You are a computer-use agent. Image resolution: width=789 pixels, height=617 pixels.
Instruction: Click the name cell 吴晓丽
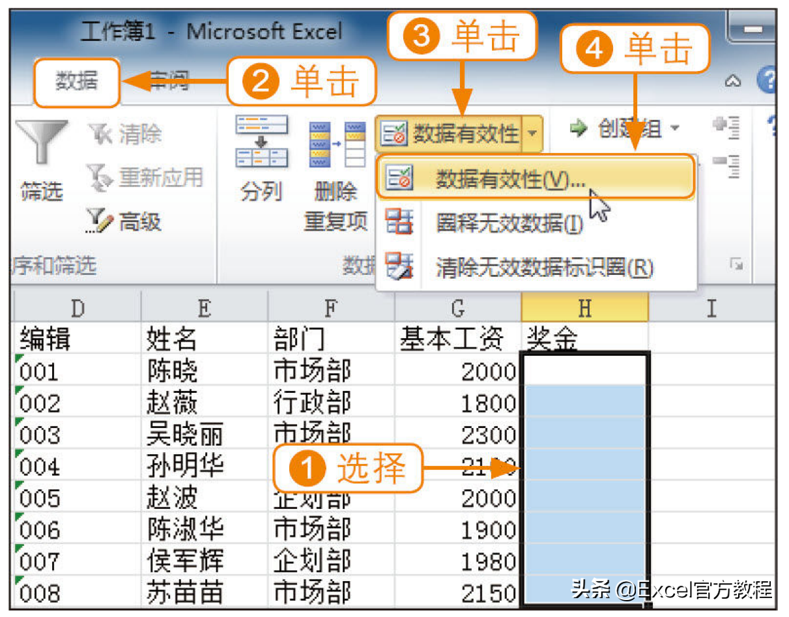(x=204, y=434)
